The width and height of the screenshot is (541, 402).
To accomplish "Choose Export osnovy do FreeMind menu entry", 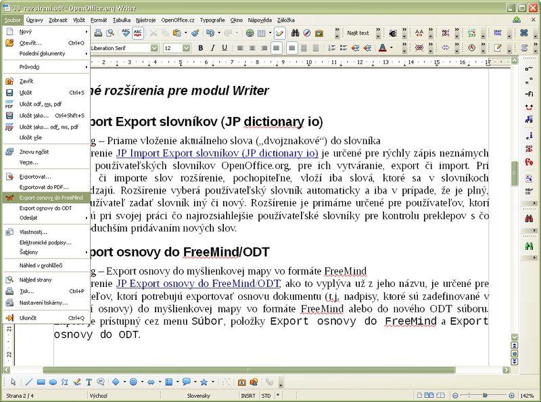I will point(46,198).
